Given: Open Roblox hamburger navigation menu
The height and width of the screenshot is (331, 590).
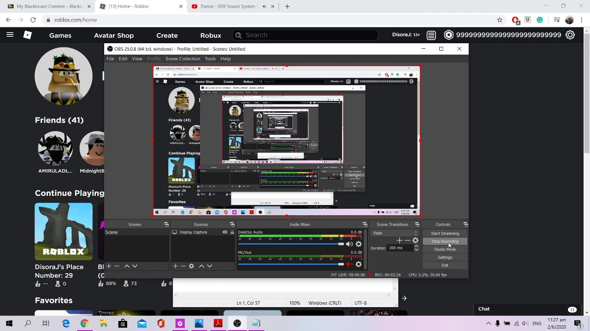Looking at the screenshot, I should coord(10,35).
